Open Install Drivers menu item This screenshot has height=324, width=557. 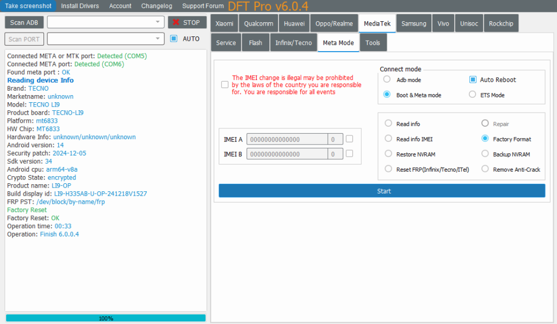click(x=80, y=5)
